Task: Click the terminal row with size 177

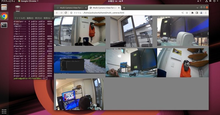Action: pyautogui.click(x=33, y=44)
